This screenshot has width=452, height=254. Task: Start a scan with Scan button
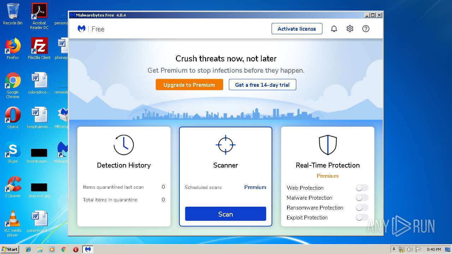pos(225,214)
